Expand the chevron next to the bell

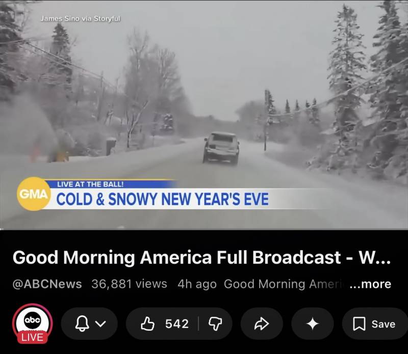(100, 324)
